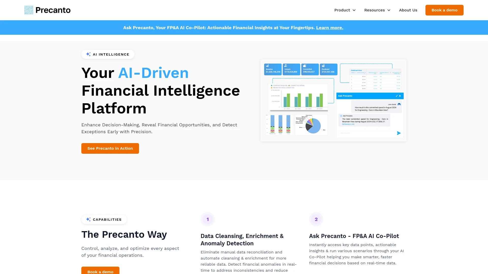Viewport: 488px width, 274px height.
Task: Click the Book a Demo button in navbar
Action: (445, 10)
